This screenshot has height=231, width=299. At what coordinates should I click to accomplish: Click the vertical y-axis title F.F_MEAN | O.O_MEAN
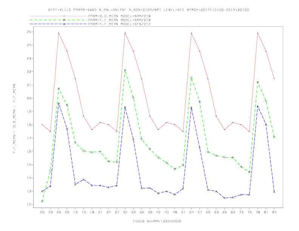14,119
